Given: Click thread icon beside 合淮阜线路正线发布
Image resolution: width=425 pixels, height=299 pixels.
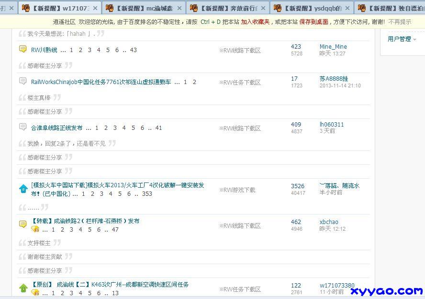Looking at the screenshot, I should point(22,127).
